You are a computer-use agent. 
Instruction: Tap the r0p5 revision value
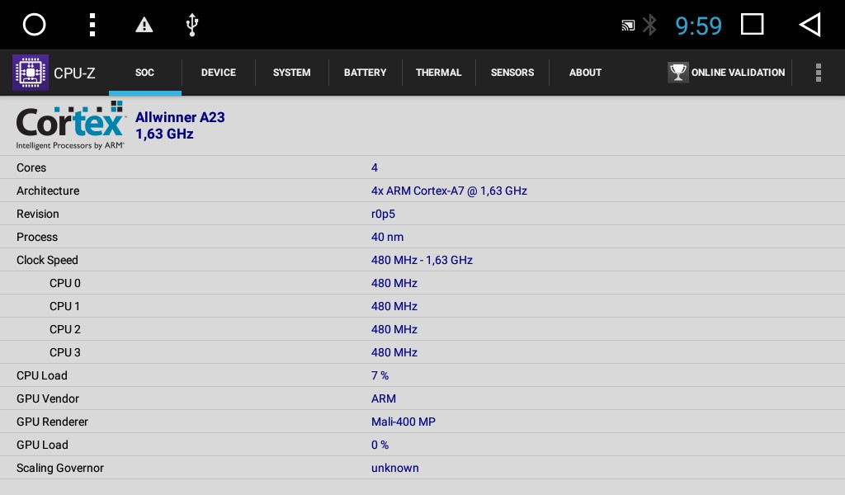(x=383, y=214)
